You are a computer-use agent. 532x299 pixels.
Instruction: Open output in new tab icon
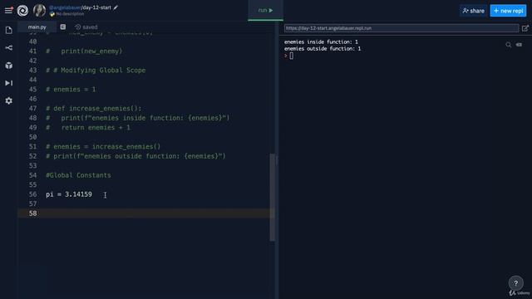pyautogui.click(x=525, y=28)
